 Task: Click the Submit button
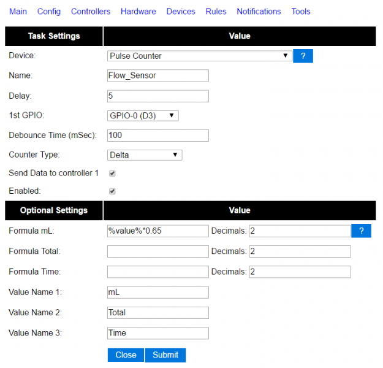point(165,355)
